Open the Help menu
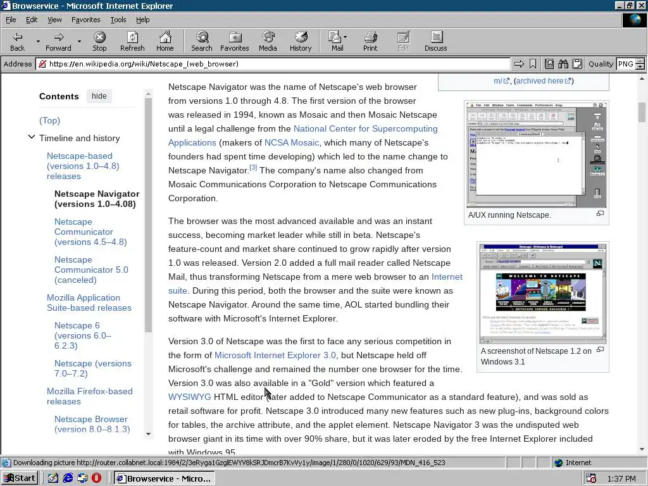The width and height of the screenshot is (648, 486). (142, 20)
